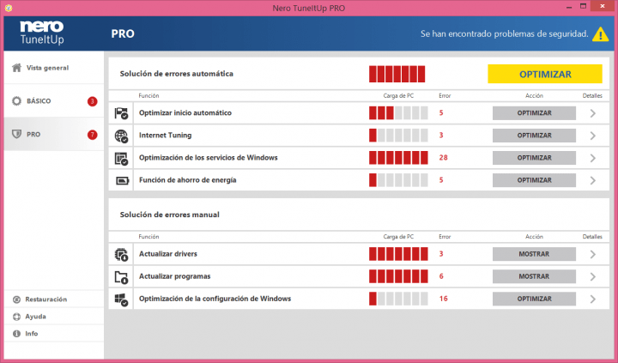
Task: Click the yellow OPTIMIZAR button
Action: tap(545, 74)
